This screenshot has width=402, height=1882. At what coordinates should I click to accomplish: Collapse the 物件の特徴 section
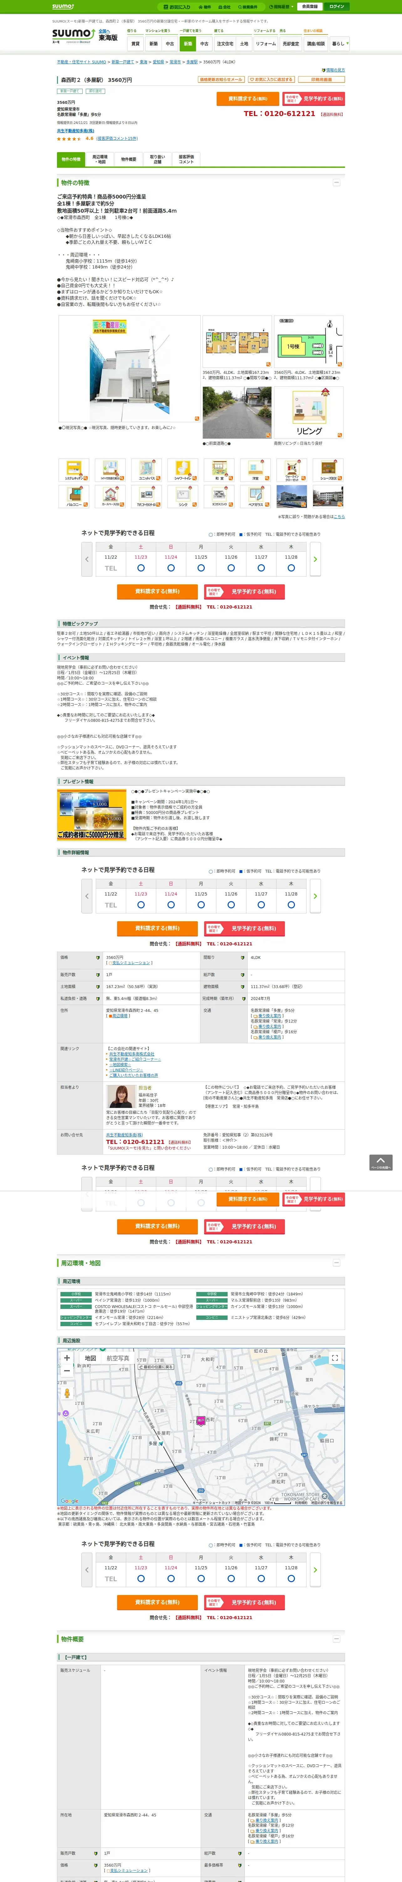tap(336, 183)
